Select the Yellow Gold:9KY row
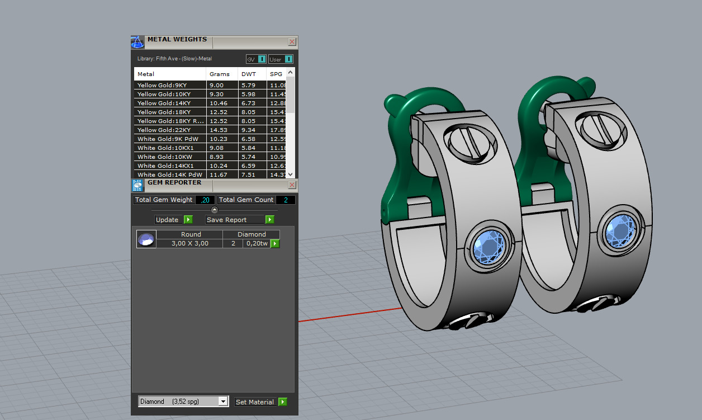This screenshot has width=702, height=420. click(211, 85)
